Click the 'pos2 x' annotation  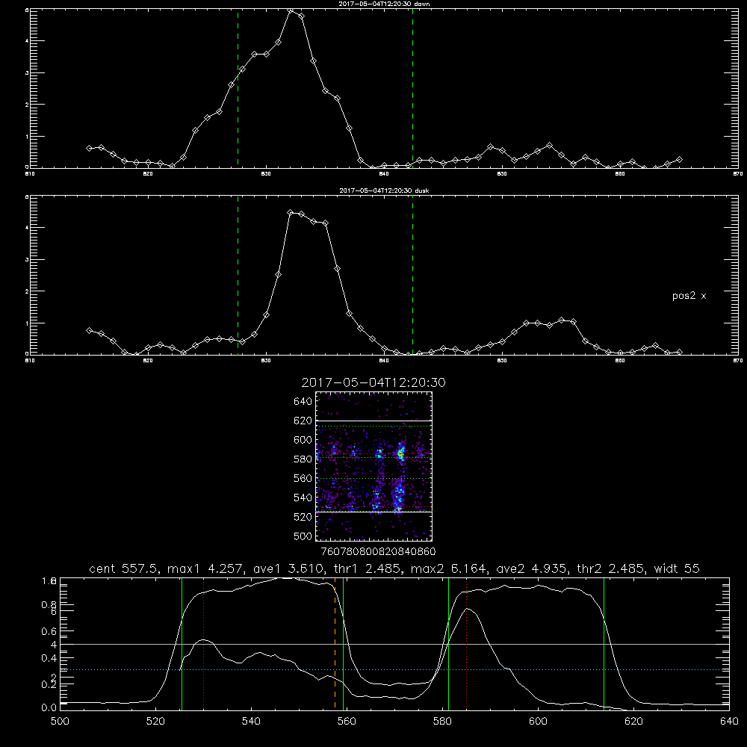(x=689, y=296)
